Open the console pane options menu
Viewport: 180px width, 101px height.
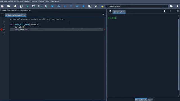[x=178, y=11]
